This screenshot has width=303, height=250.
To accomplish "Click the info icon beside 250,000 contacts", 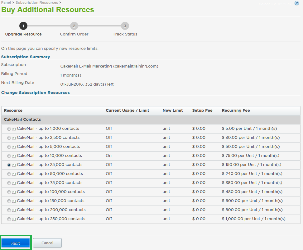I will click(14, 219).
